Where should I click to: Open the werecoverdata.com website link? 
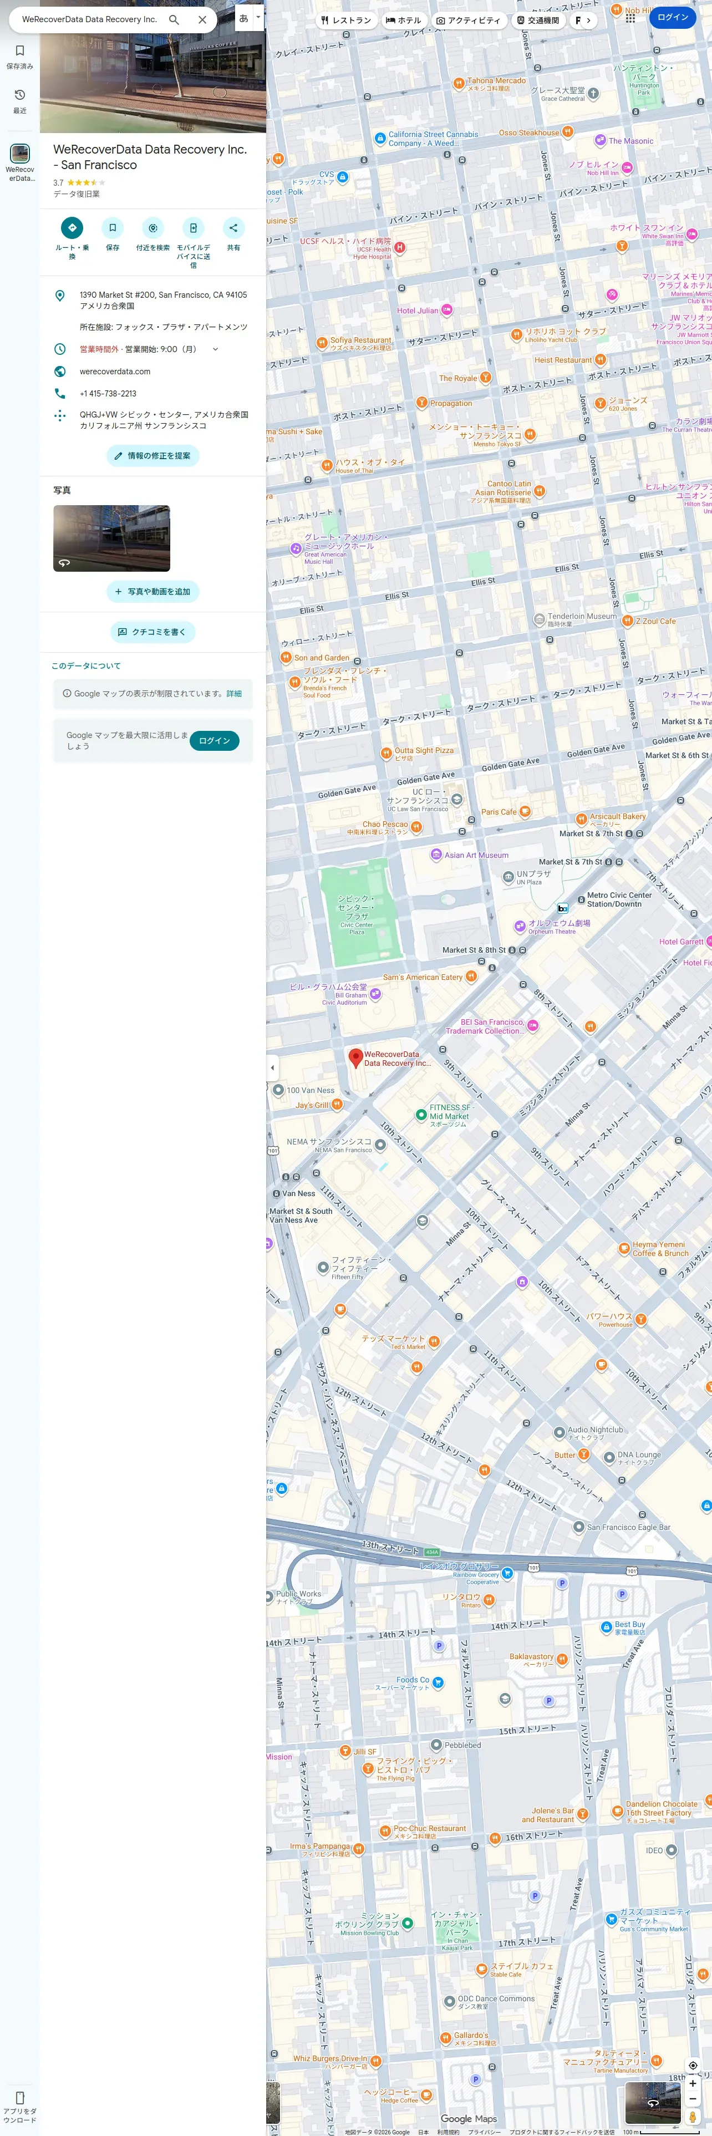115,372
